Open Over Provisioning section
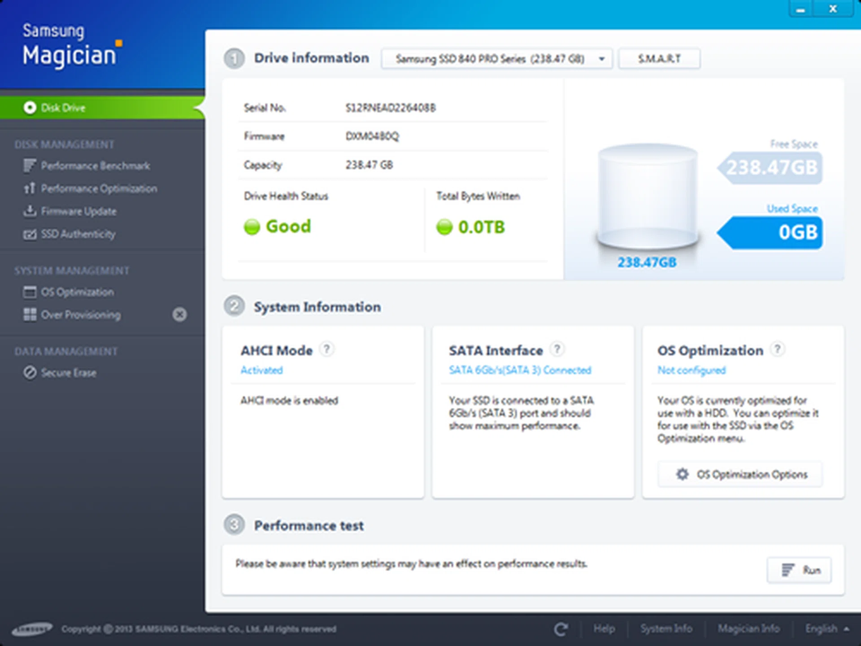 click(x=81, y=315)
